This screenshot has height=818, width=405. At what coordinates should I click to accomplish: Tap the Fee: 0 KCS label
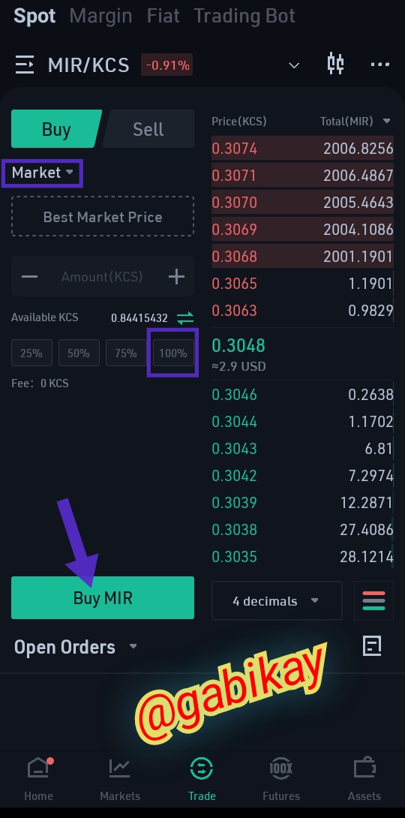pyautogui.click(x=40, y=383)
